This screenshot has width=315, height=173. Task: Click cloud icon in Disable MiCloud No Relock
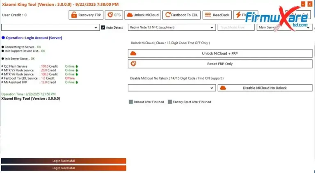click(x=223, y=88)
